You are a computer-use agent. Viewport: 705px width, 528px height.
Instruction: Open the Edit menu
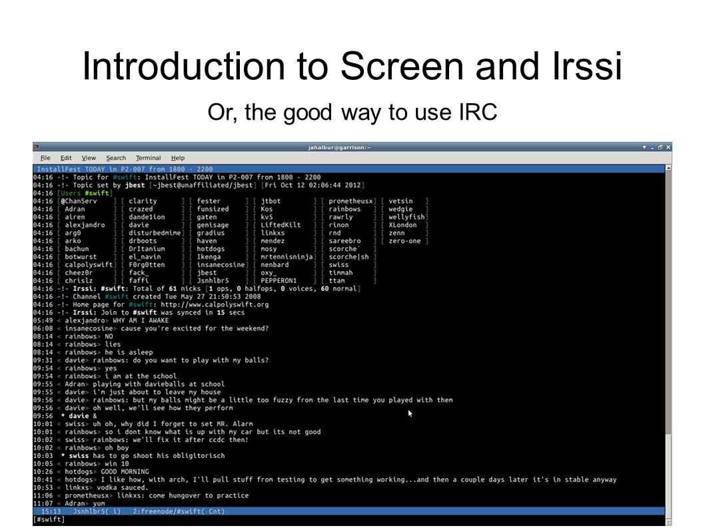[66, 158]
